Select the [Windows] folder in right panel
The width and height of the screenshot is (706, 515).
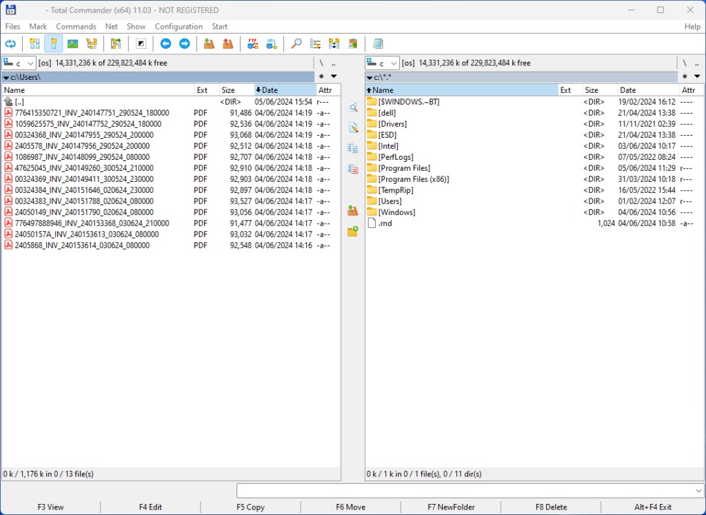534,212
